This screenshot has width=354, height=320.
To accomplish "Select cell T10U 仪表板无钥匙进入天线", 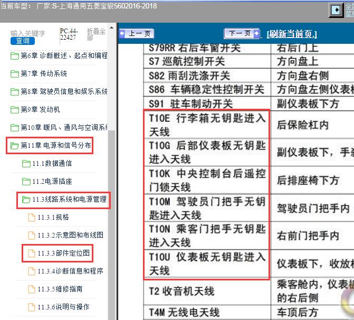I will (207, 263).
